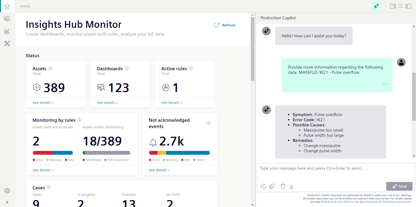Open the tools wrench sidebar icon
Screen dimensions: 416x207
point(7,43)
